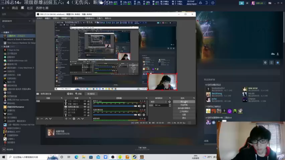The width and height of the screenshot is (285, 160).
Task: Increase transition duration stepper up
Action: [170, 105]
